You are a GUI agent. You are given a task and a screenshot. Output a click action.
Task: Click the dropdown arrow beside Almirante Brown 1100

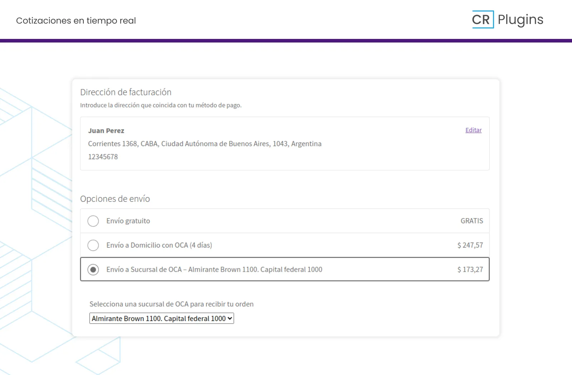(x=230, y=319)
